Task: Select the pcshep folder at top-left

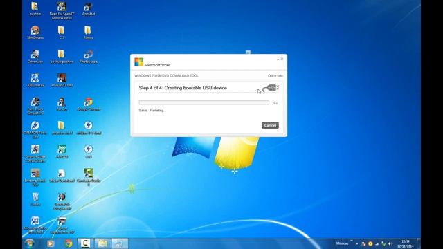Action: point(35,9)
